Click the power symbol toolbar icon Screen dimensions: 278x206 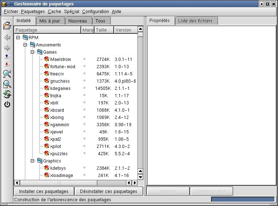pyautogui.click(x=7, y=105)
